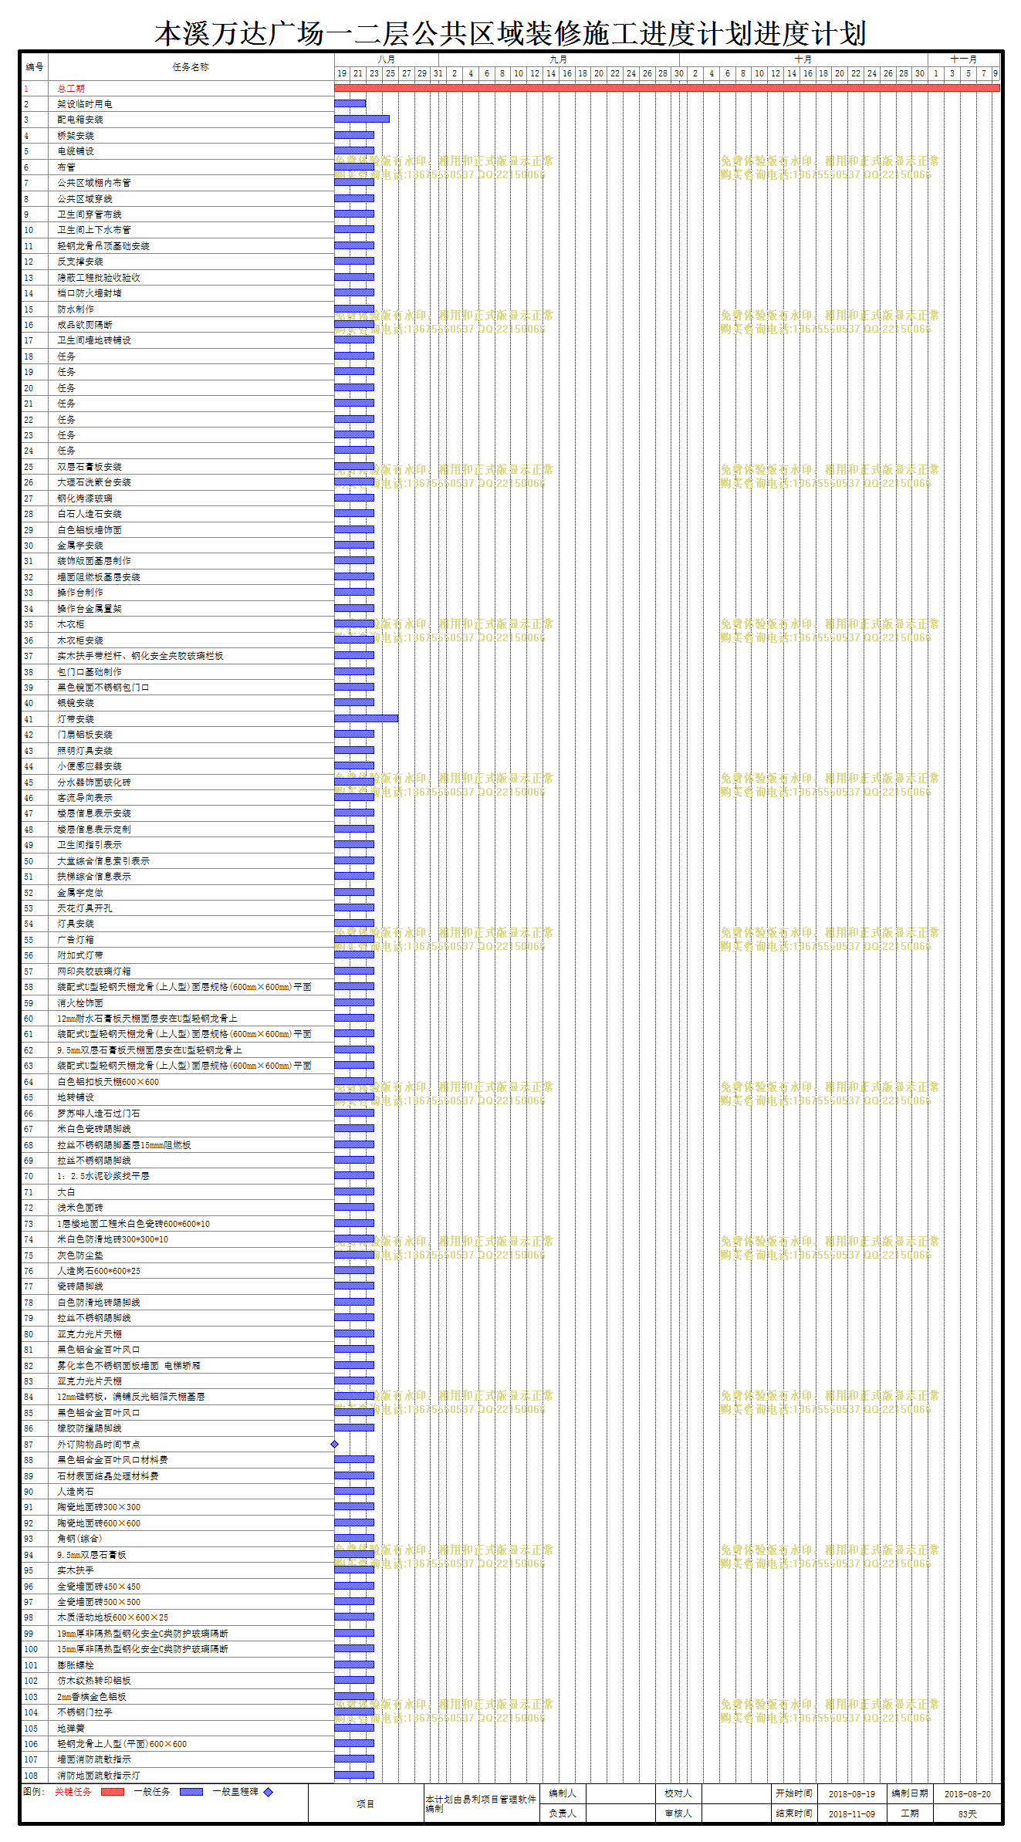Select the task row 钢化烤漆玻璃
Image resolution: width=1021 pixels, height=1842 pixels.
pos(177,499)
